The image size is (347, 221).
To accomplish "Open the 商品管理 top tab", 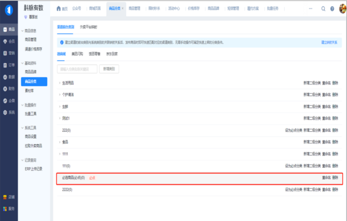I will coord(134,8).
